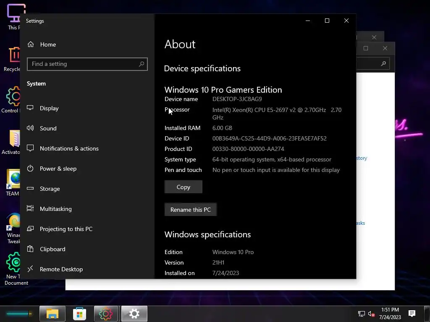Switch to Settings gear taskbar item
The width and height of the screenshot is (430, 322).
[134, 314]
